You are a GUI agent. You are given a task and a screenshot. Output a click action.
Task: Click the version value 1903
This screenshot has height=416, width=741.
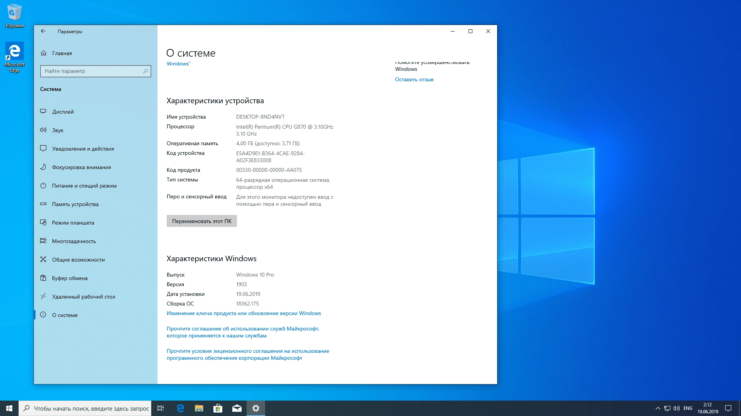click(x=242, y=284)
